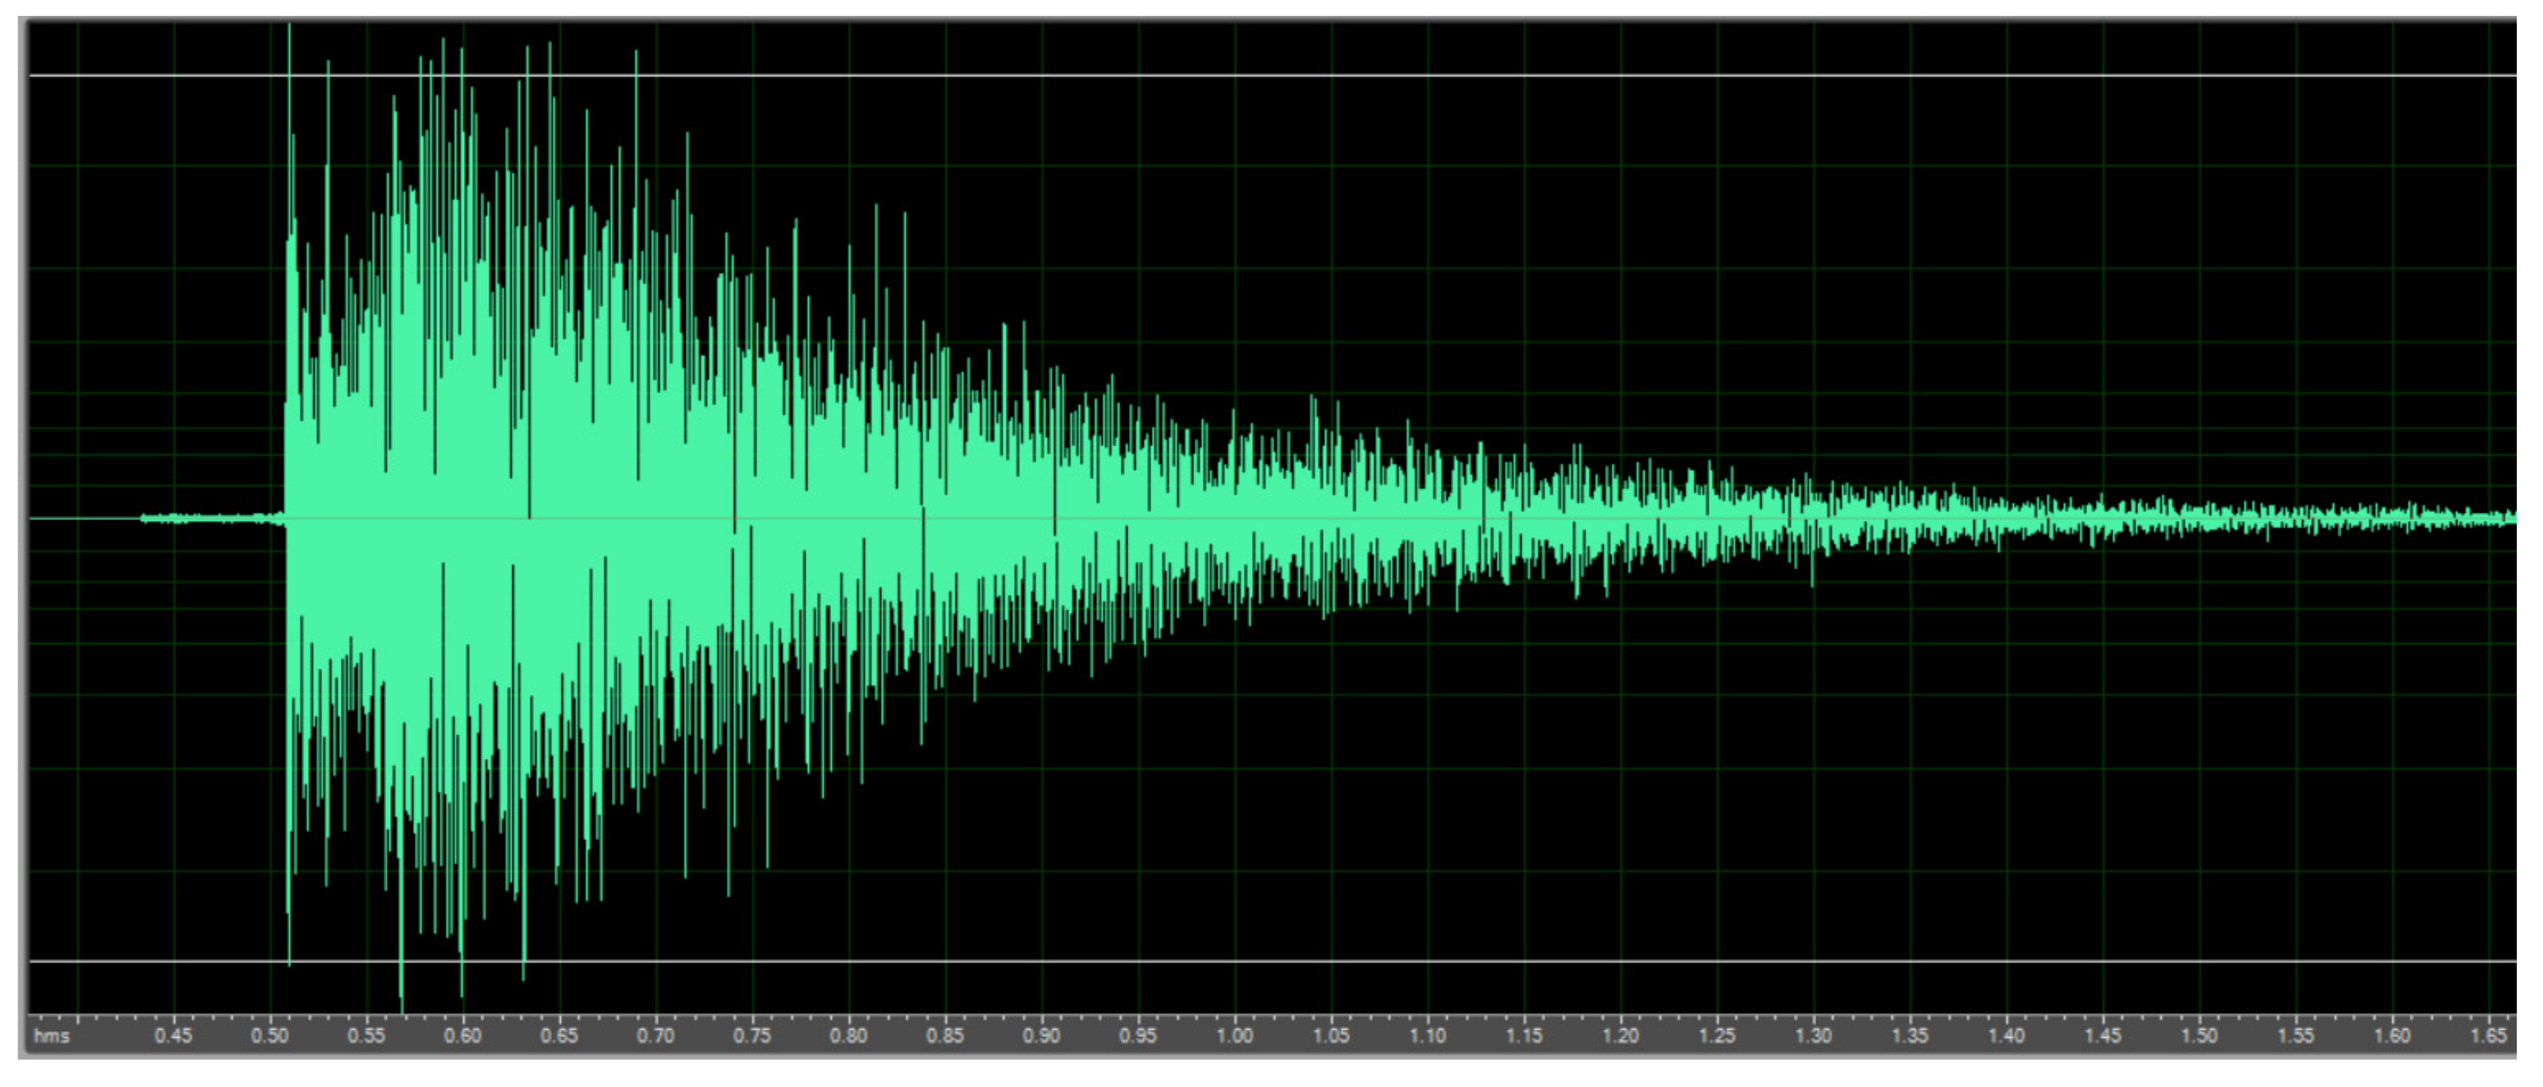Click the 0.50 mark on time ruler
This screenshot has height=1087, width=2543.
270,1035
